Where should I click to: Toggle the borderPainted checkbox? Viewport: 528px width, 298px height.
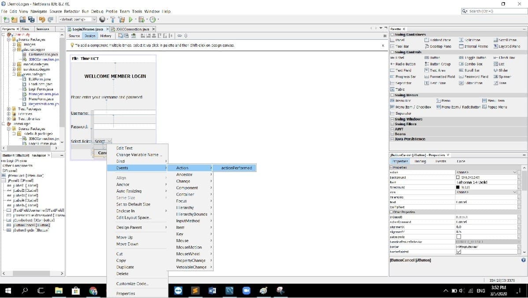[458, 252]
